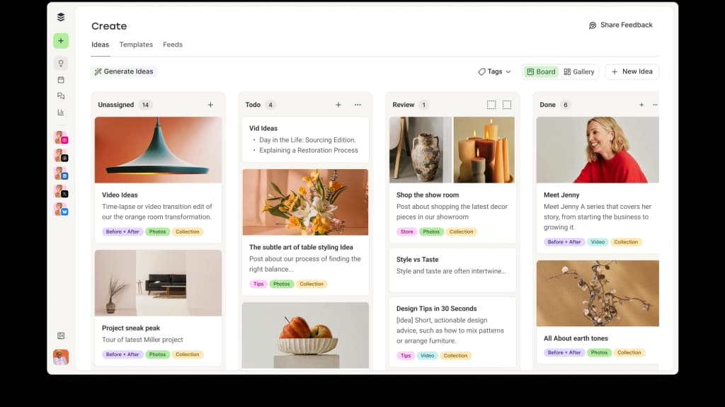Screen dimensions: 725x407
Task: Toggle the sidebar panel icon
Action: (x=61, y=336)
